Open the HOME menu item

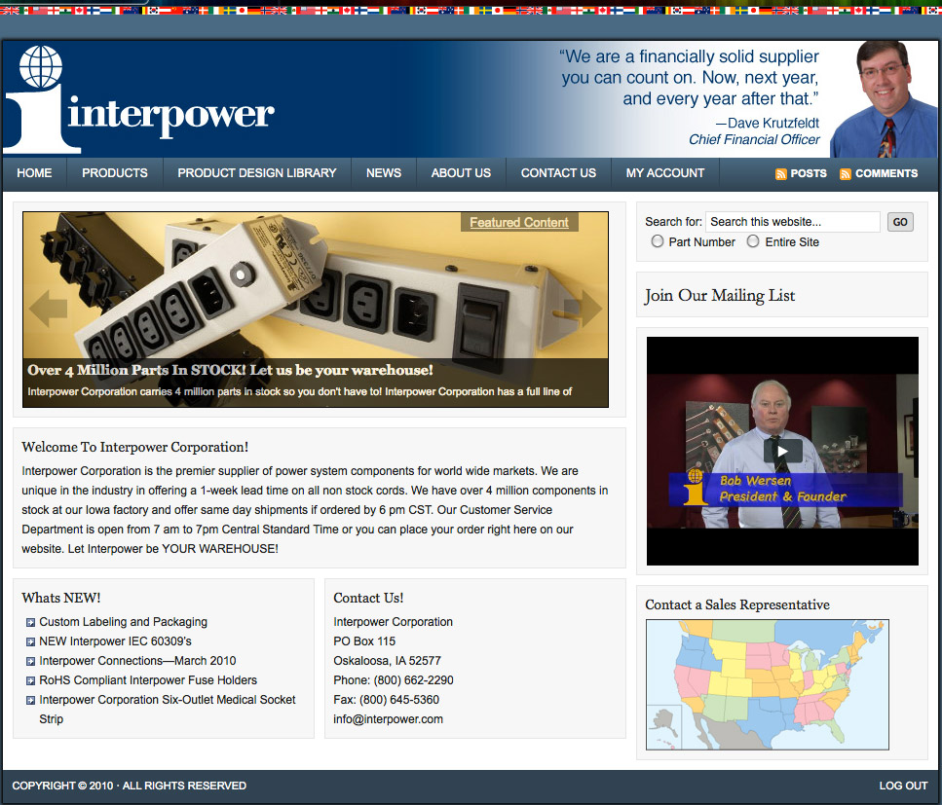(34, 173)
